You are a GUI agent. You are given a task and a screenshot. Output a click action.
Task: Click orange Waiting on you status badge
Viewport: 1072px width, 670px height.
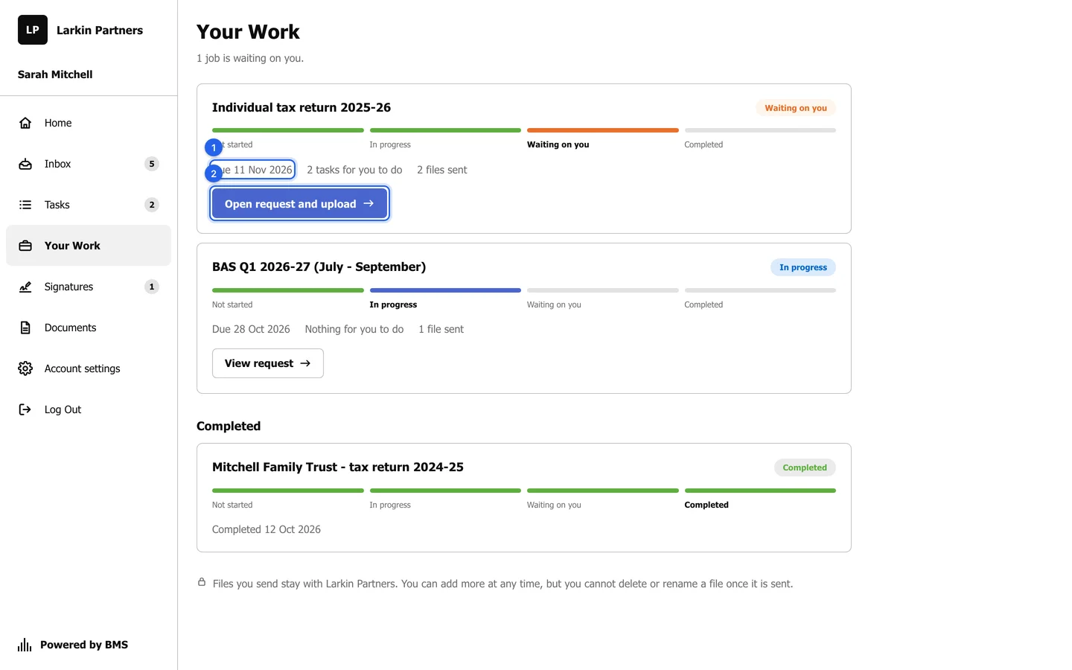pos(796,108)
